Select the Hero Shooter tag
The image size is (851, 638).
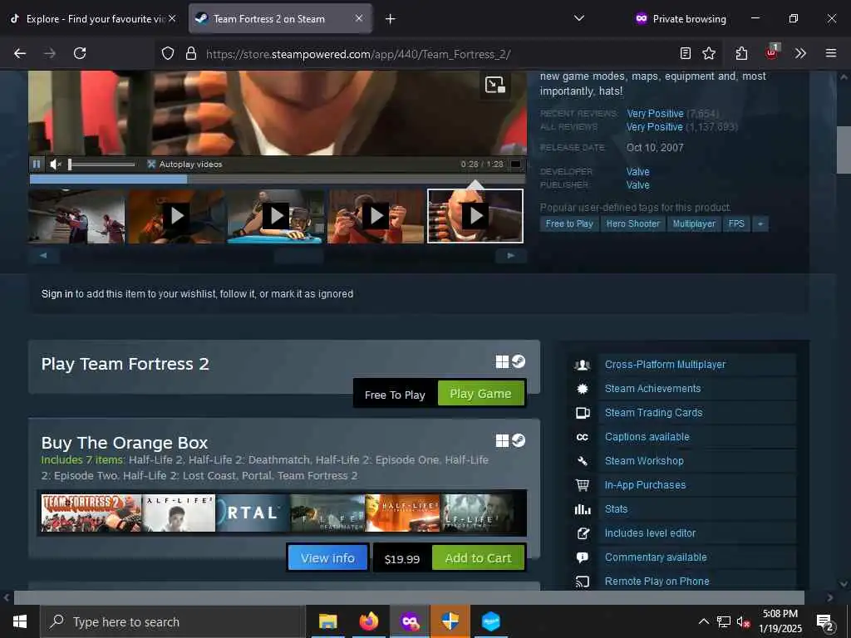pyautogui.click(x=632, y=223)
